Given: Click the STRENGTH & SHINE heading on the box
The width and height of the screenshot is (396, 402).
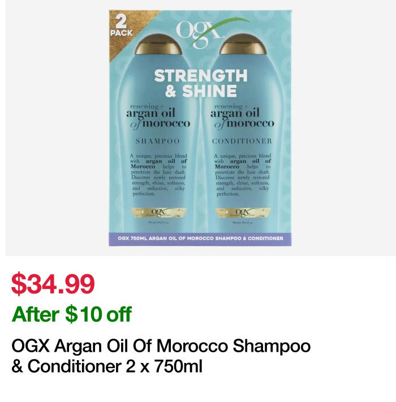Looking at the screenshot, I should pos(201,83).
